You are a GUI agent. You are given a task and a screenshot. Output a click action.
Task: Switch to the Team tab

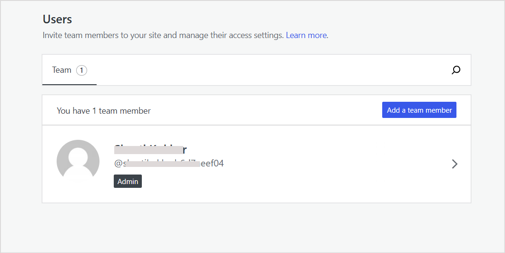[62, 70]
